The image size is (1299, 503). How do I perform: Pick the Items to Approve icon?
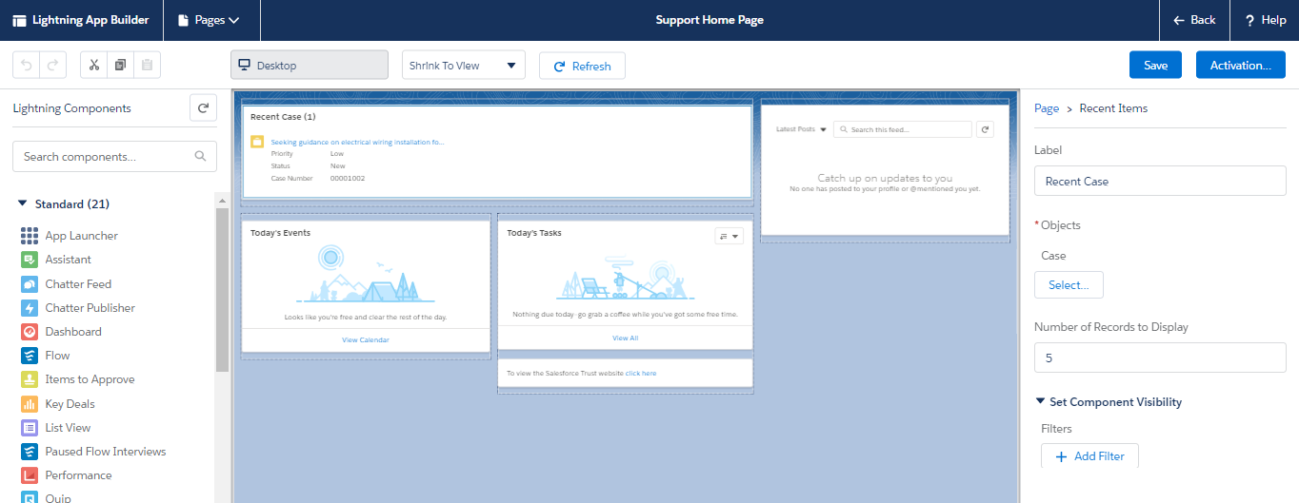click(x=29, y=379)
